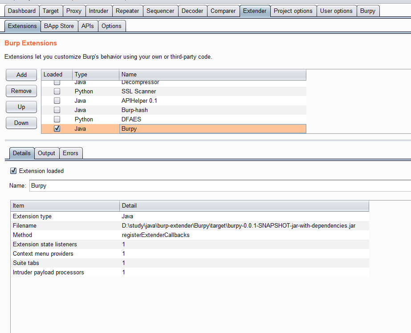
Task: Click the Down button
Action: click(x=21, y=123)
